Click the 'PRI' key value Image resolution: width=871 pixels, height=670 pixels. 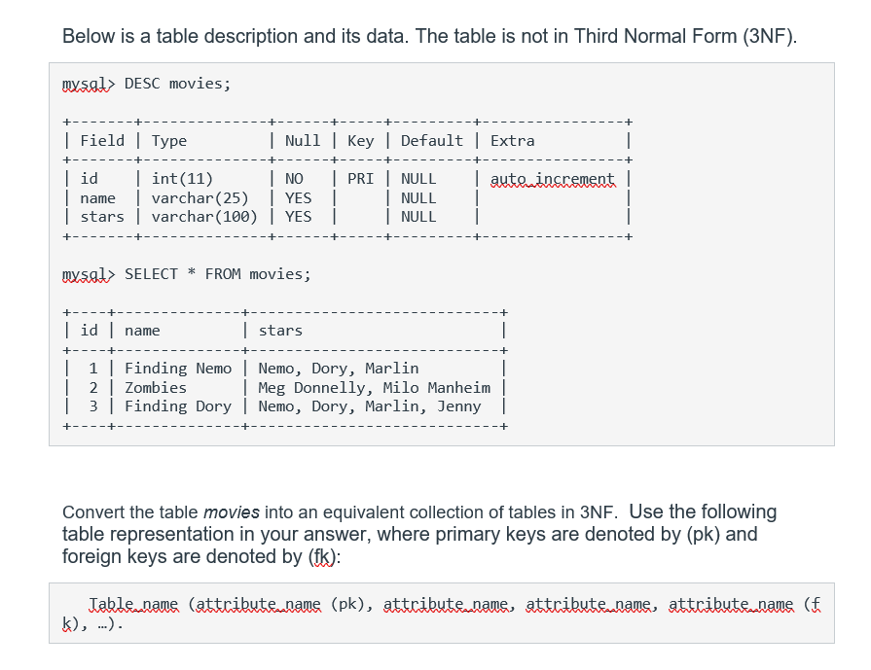[x=360, y=179]
